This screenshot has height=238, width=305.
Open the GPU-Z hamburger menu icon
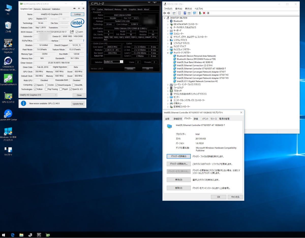pos(83,8)
